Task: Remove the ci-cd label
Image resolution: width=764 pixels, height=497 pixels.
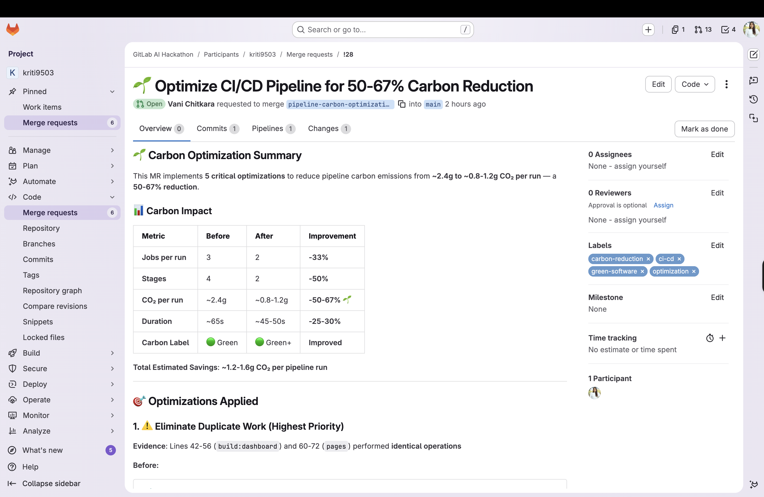Action: [x=679, y=259]
